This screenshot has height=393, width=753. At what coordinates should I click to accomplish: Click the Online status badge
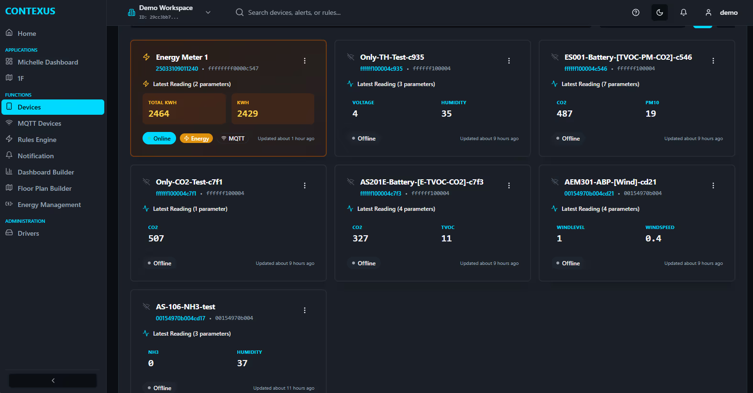(x=159, y=139)
